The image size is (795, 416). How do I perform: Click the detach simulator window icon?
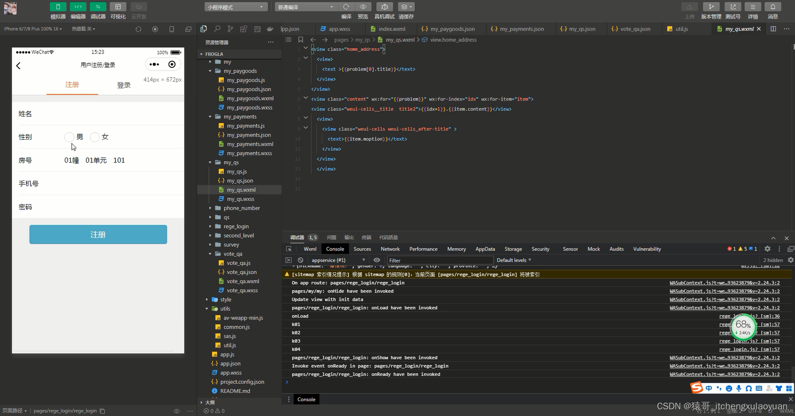(189, 29)
